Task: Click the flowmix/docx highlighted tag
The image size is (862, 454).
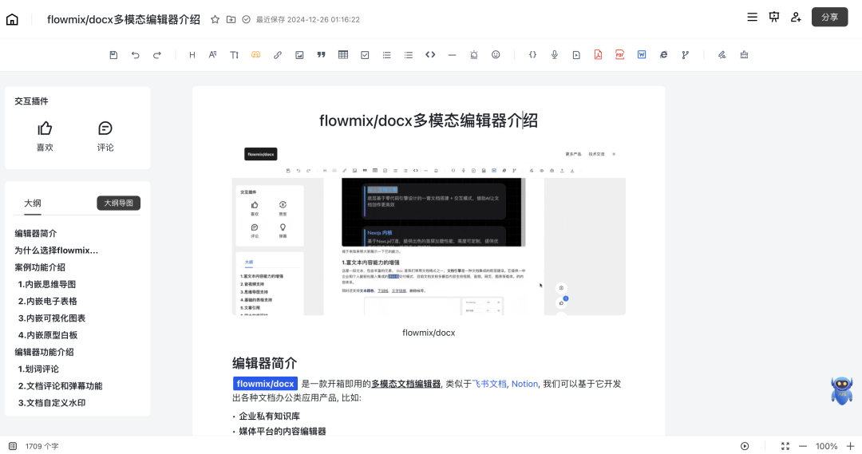Action: 266,384
